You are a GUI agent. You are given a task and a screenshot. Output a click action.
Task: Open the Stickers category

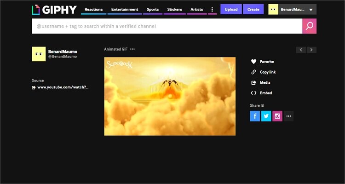coord(174,10)
